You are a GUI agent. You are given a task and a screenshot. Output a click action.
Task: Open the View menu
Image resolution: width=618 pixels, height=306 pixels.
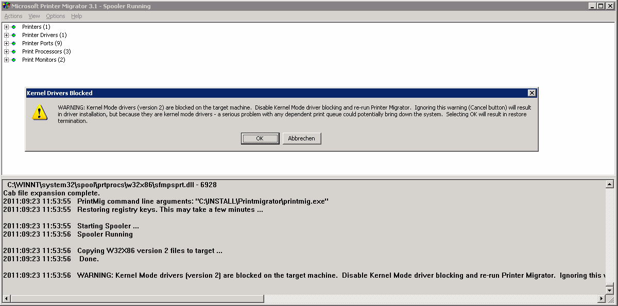click(34, 16)
